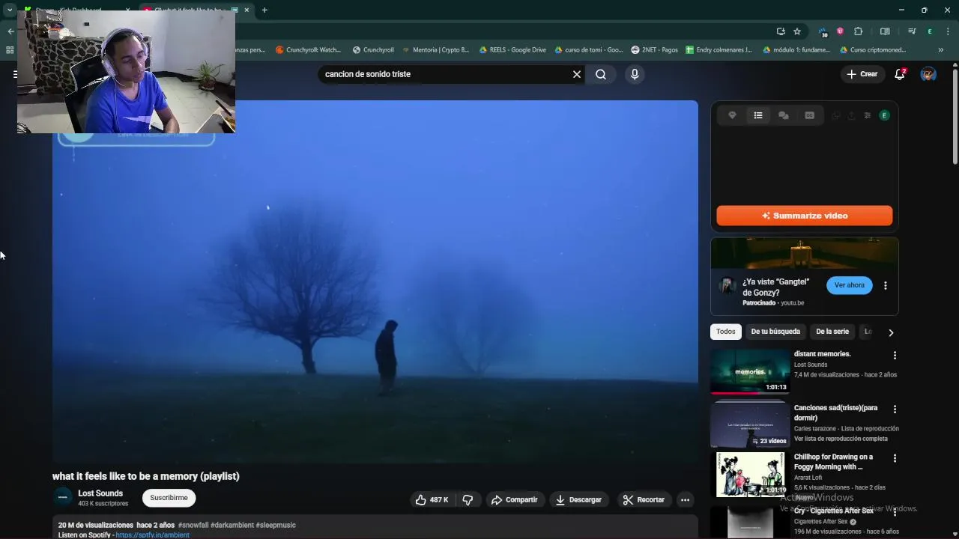Start voice search with the microphone
Screen dimensions: 959x539
pyautogui.click(x=635, y=74)
